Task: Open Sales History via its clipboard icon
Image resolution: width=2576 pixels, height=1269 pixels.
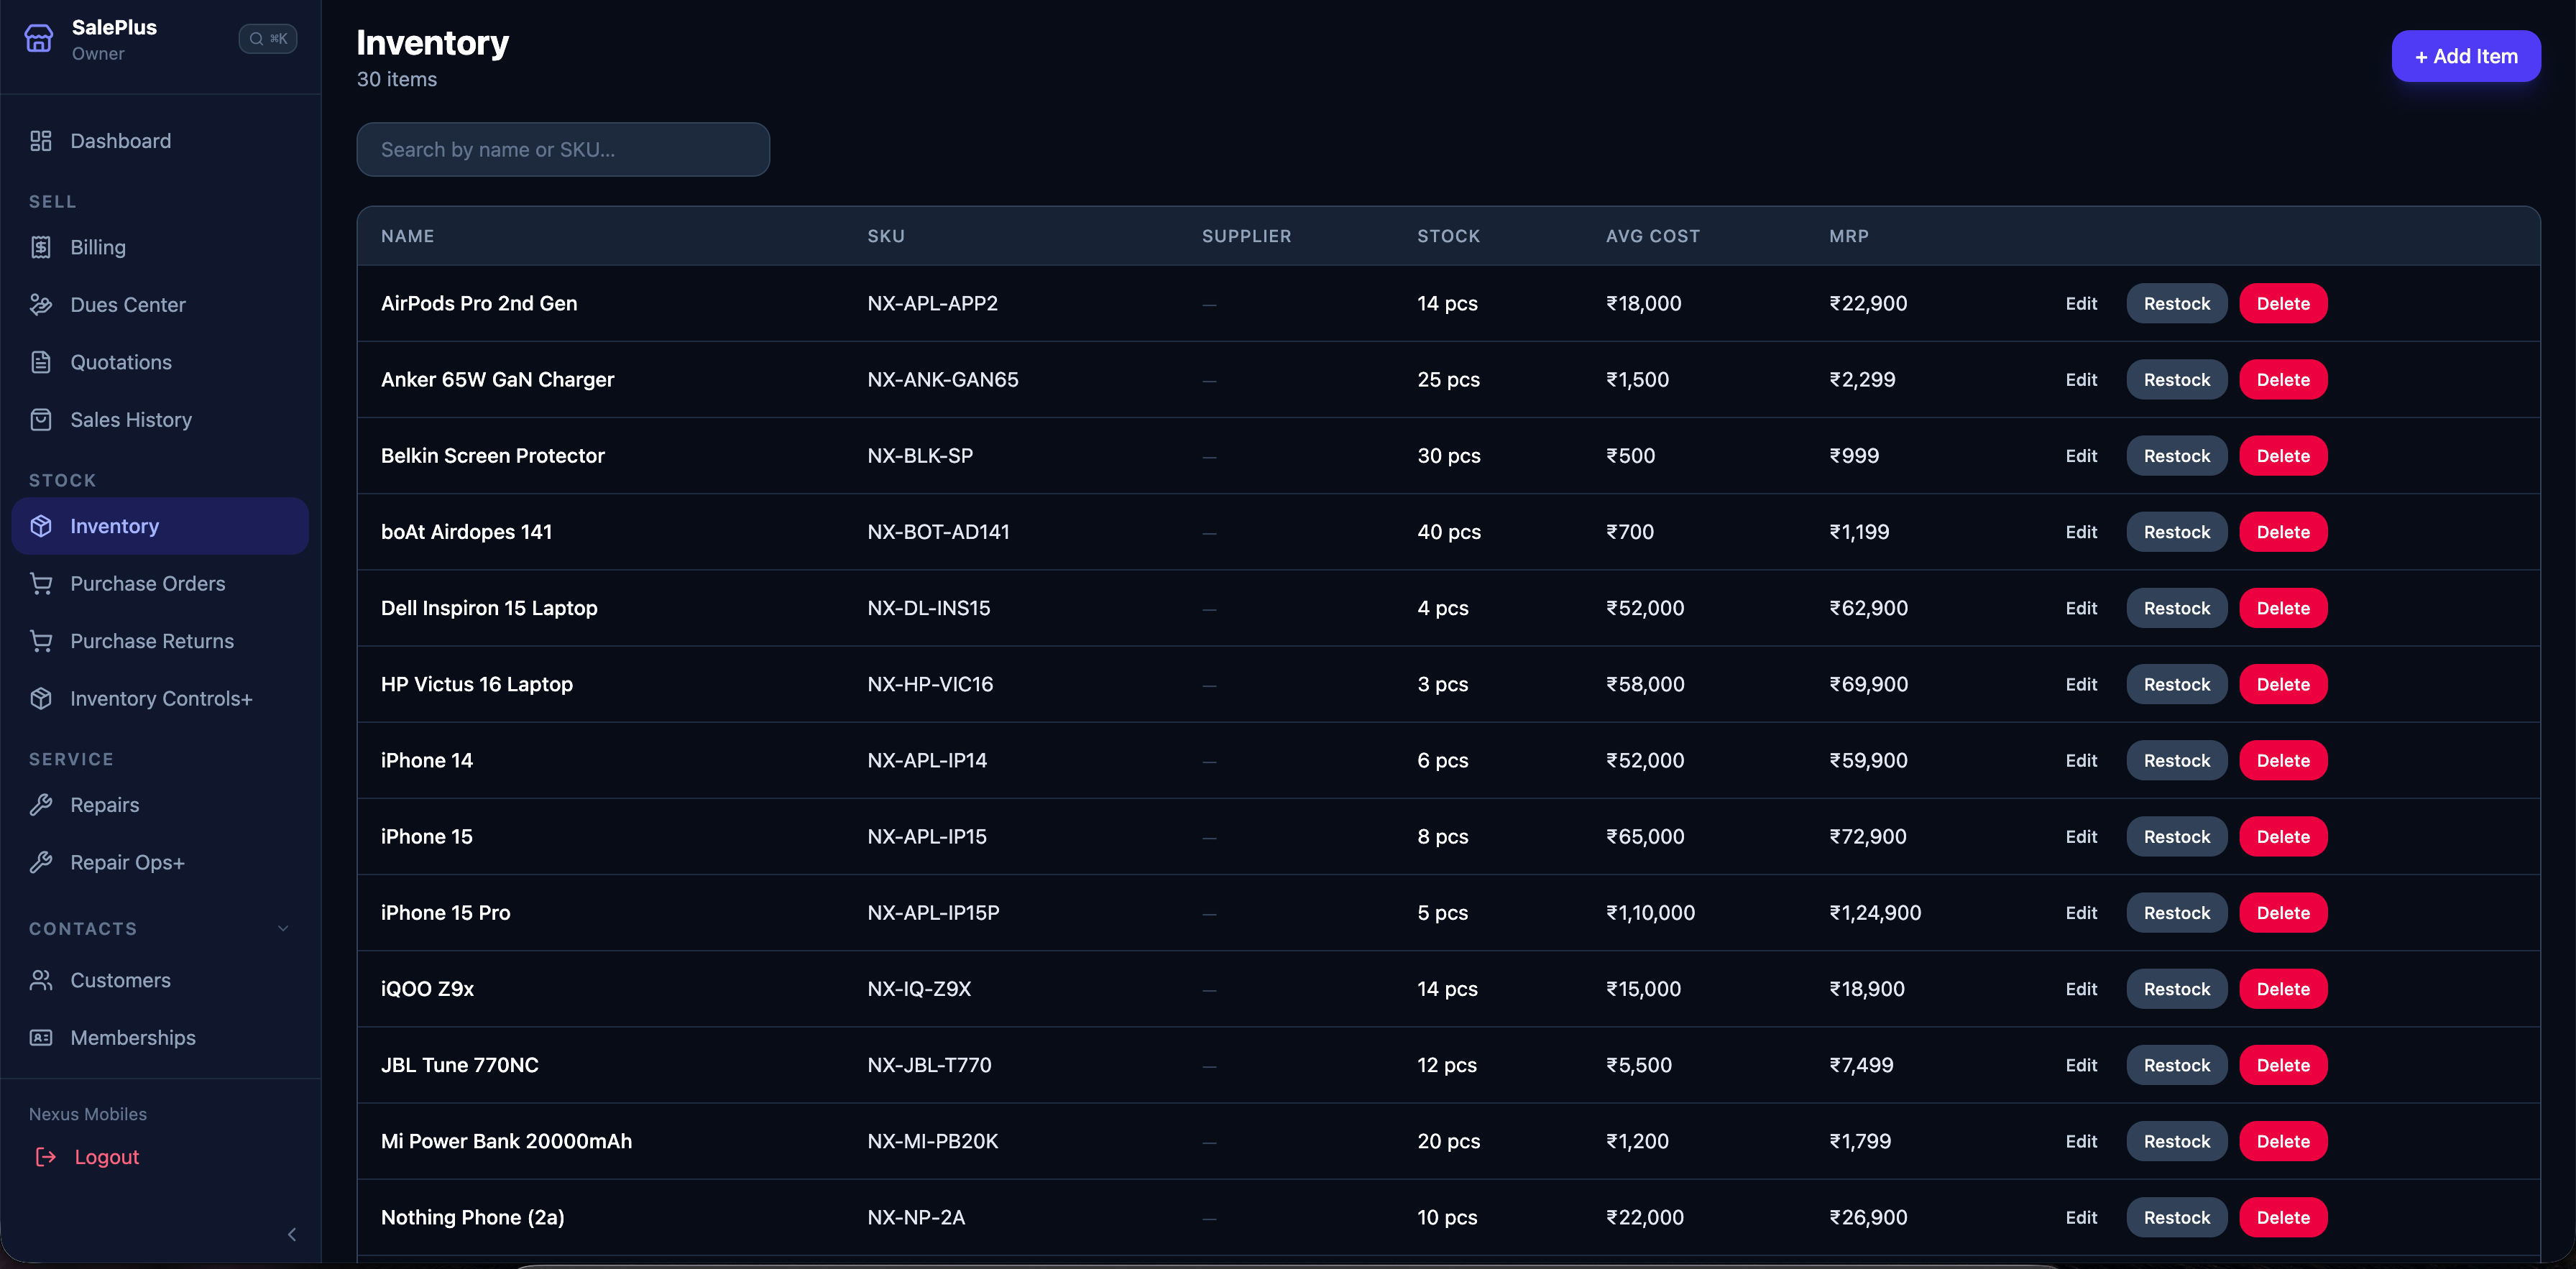Action: [x=41, y=420]
